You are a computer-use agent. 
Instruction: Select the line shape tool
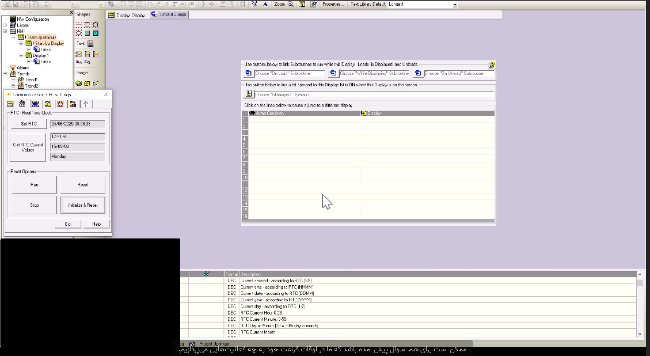point(79,25)
